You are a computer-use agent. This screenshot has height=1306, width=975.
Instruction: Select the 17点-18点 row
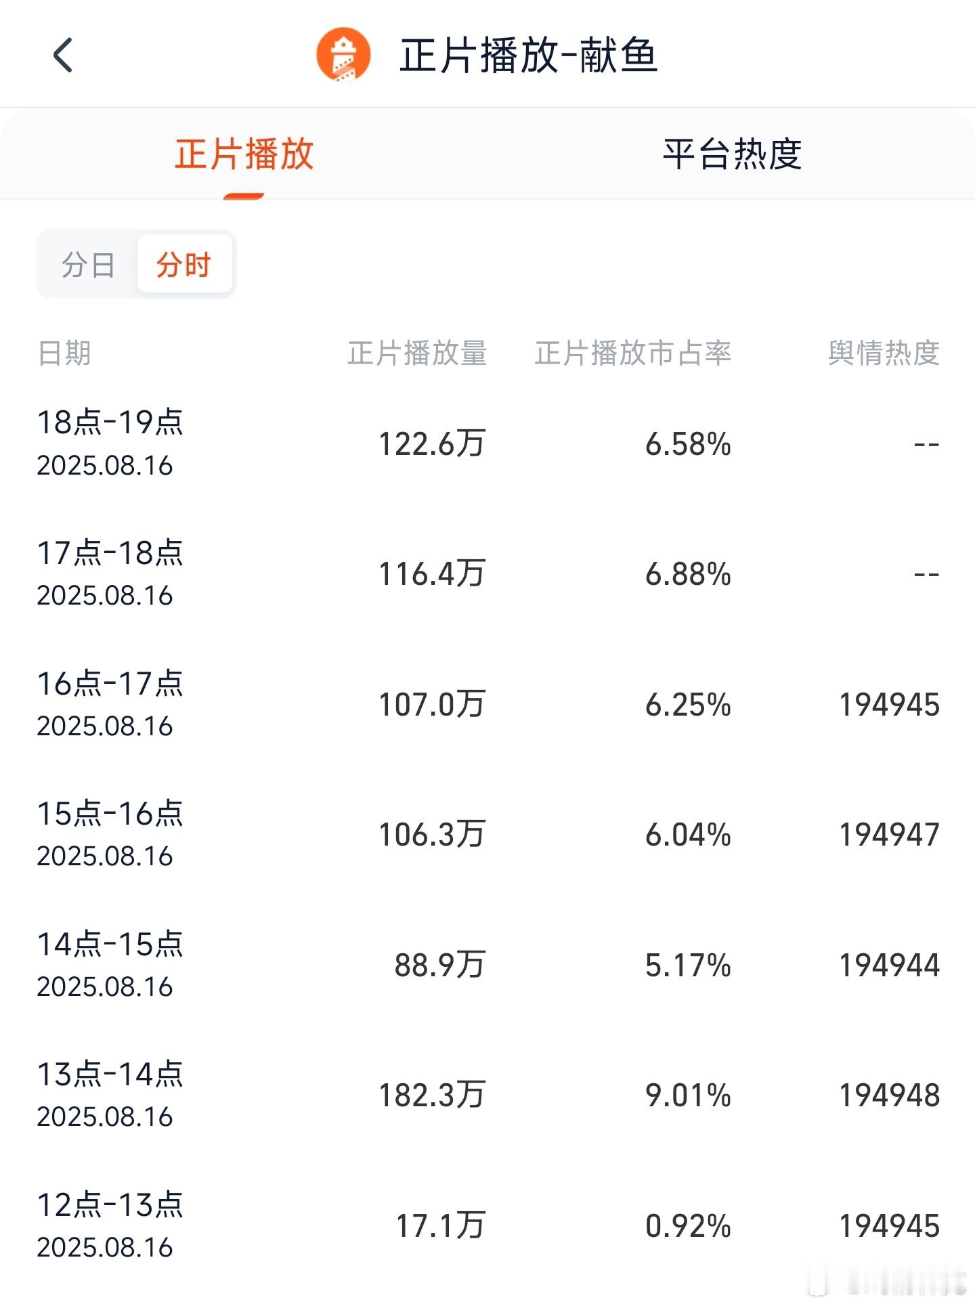(x=487, y=574)
